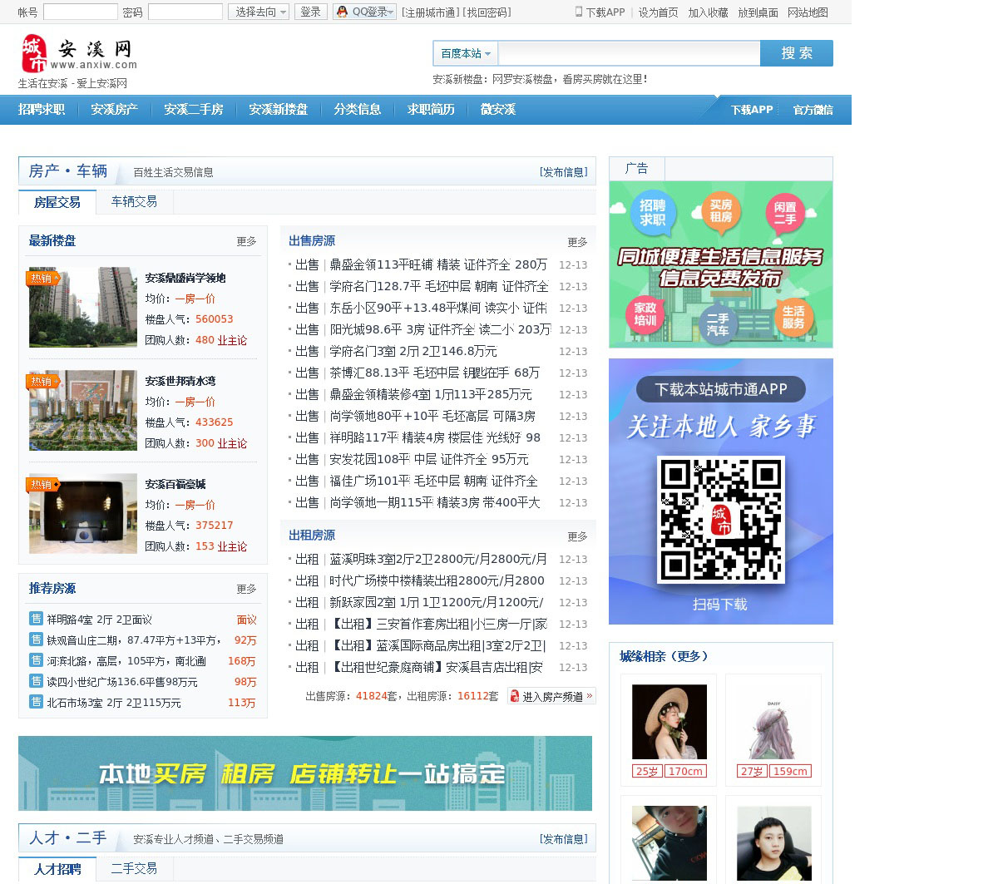Screen dimensions: 998x884
Task: Click the 买房租房 bubble in the ad
Action: 720,210
